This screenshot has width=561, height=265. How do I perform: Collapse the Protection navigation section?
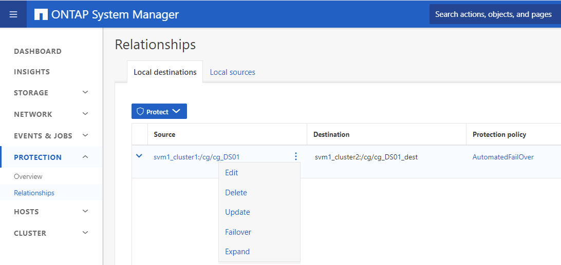[x=85, y=157]
